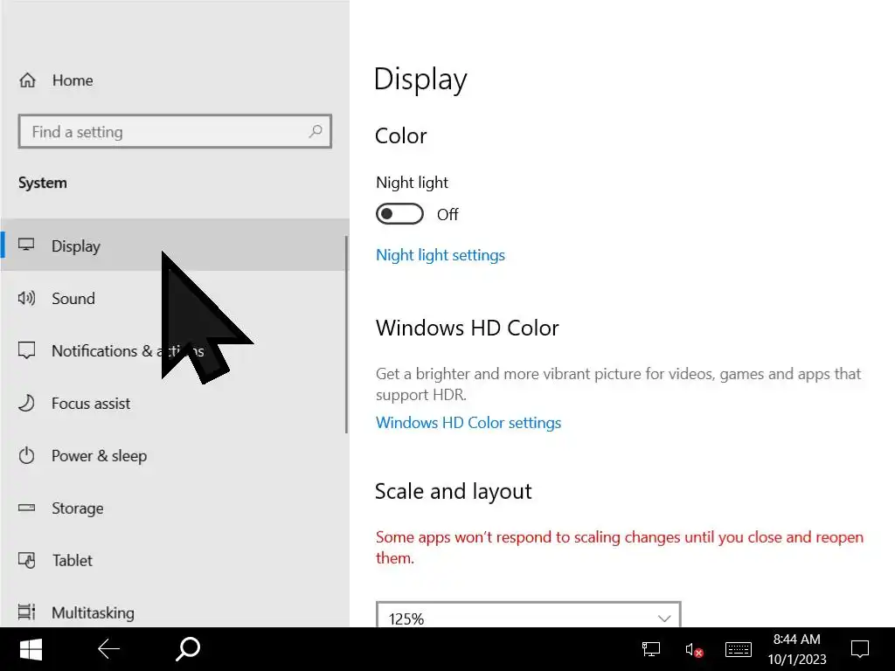The height and width of the screenshot is (671, 895).
Task: Click the Find a setting search box
Action: [x=175, y=131]
